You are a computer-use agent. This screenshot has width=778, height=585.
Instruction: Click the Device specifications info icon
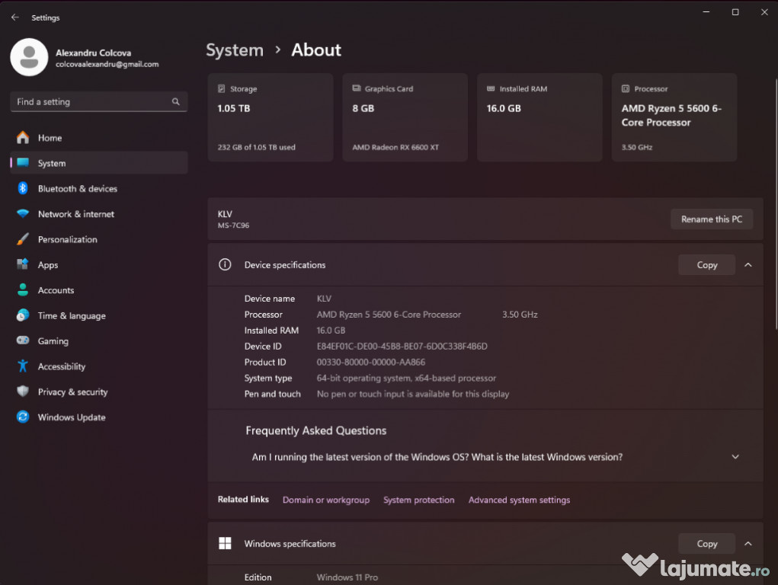pyautogui.click(x=225, y=264)
